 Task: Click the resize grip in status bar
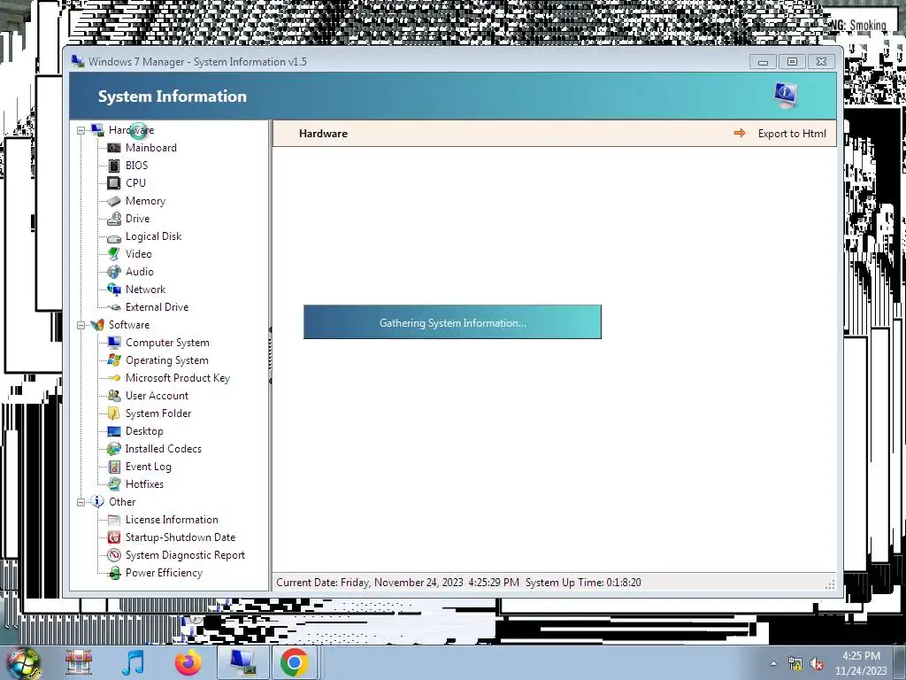click(830, 584)
